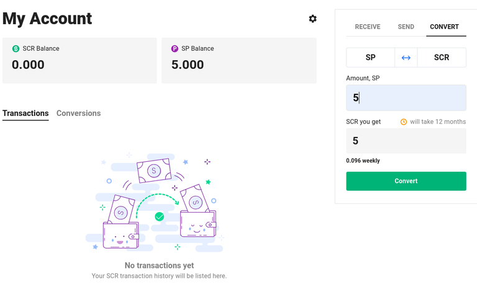
Task: Select SP as source currency
Action: click(370, 58)
